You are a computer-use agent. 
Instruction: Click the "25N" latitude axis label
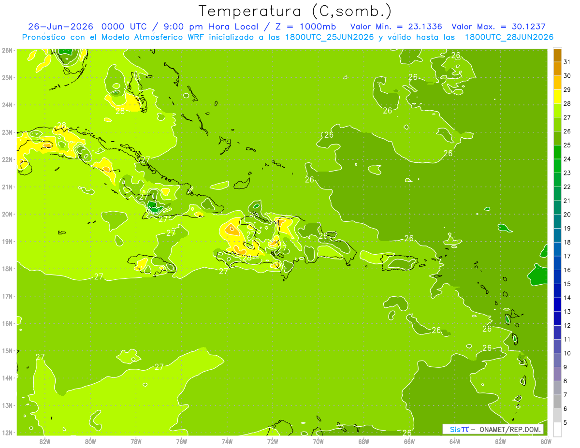[x=7, y=77]
